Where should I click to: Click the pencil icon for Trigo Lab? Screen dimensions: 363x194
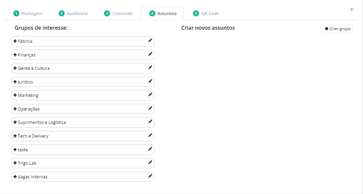tap(150, 162)
